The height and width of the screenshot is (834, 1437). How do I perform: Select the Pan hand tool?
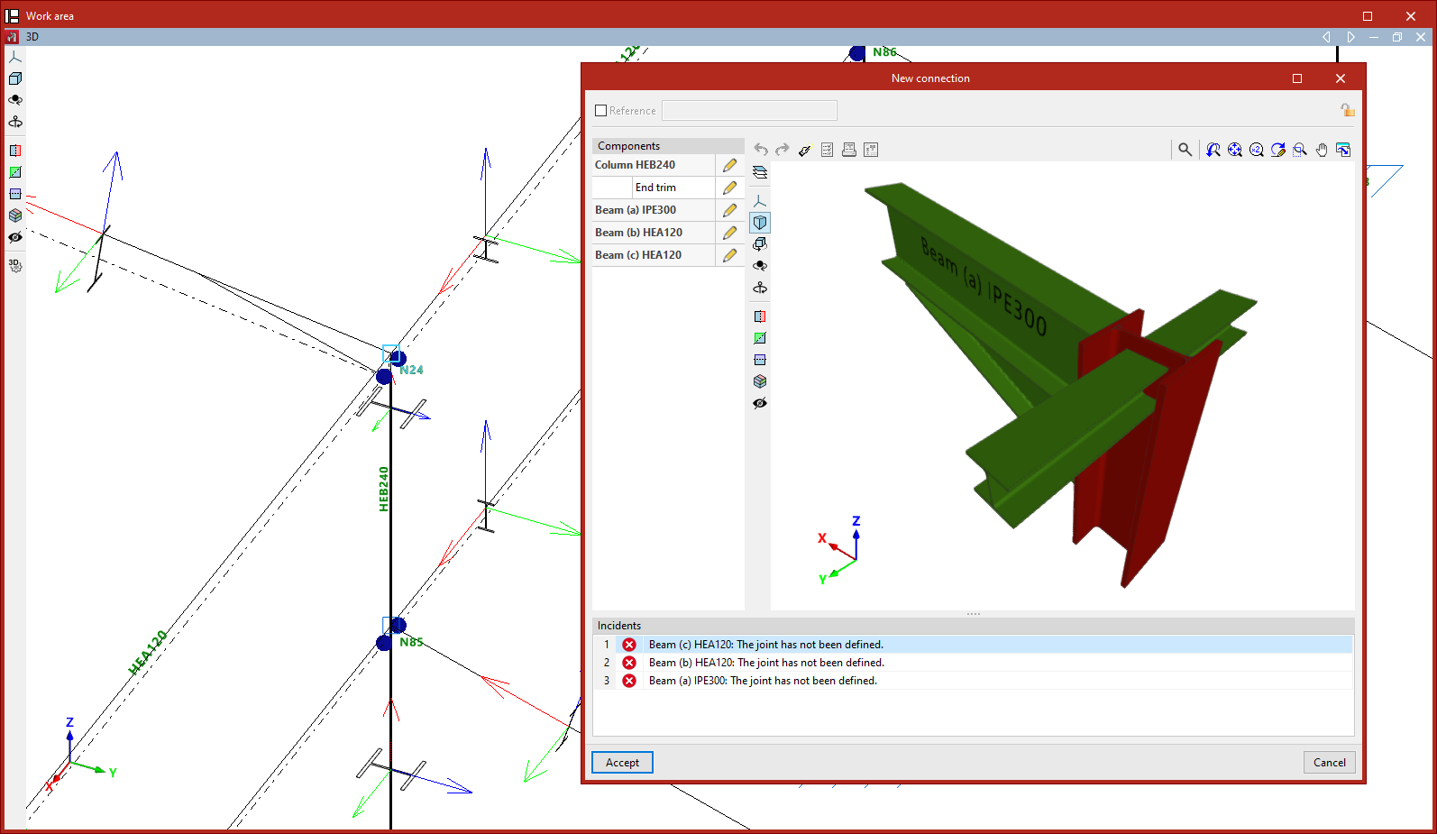click(x=1322, y=150)
